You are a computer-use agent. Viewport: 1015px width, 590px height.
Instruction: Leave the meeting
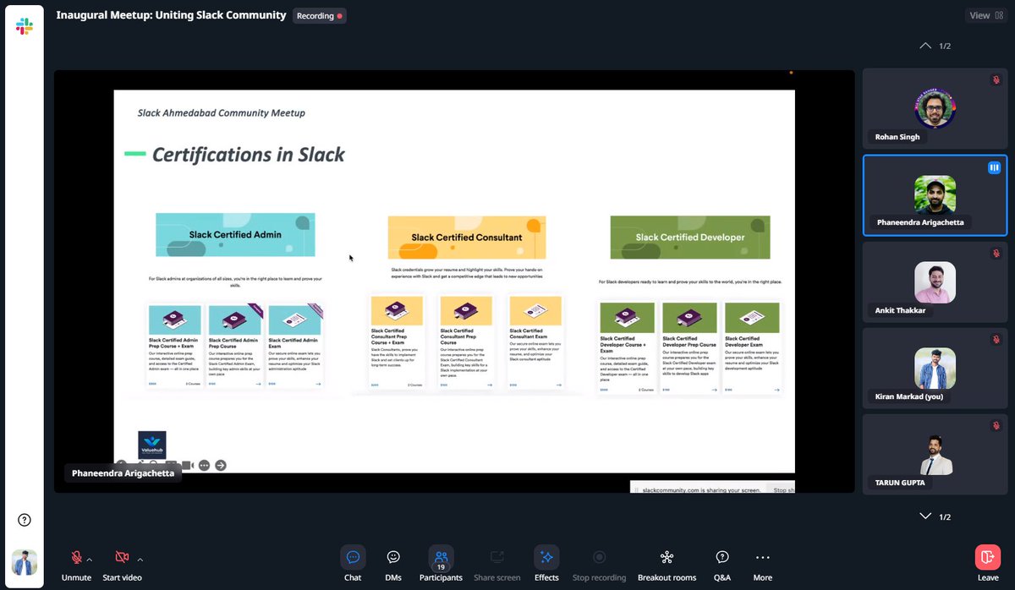pos(987,558)
